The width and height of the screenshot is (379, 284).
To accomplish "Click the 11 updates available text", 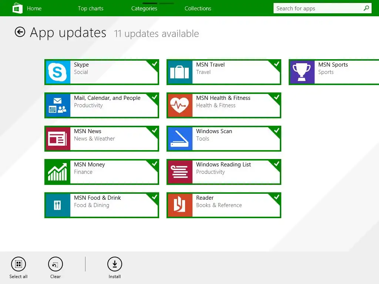I will click(157, 34).
